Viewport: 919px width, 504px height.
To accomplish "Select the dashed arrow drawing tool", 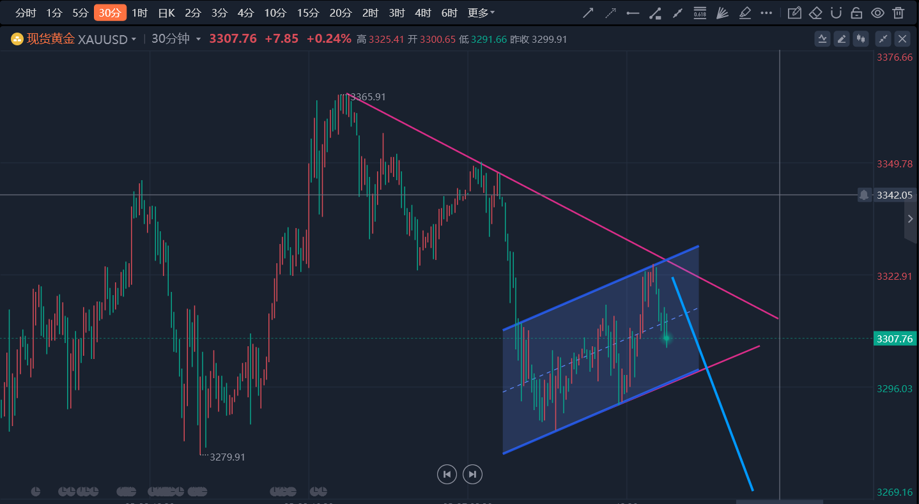I will [x=610, y=13].
